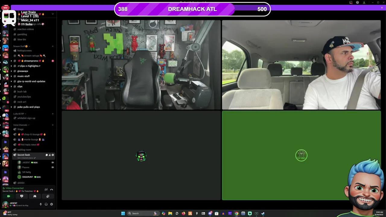The width and height of the screenshot is (386, 217).
Task: Open Google Chrome from the taskbar
Action: (236, 213)
